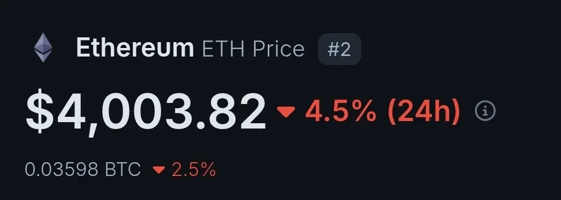Click the digit 2 in rank badge
This screenshot has width=561, height=200.
(346, 50)
